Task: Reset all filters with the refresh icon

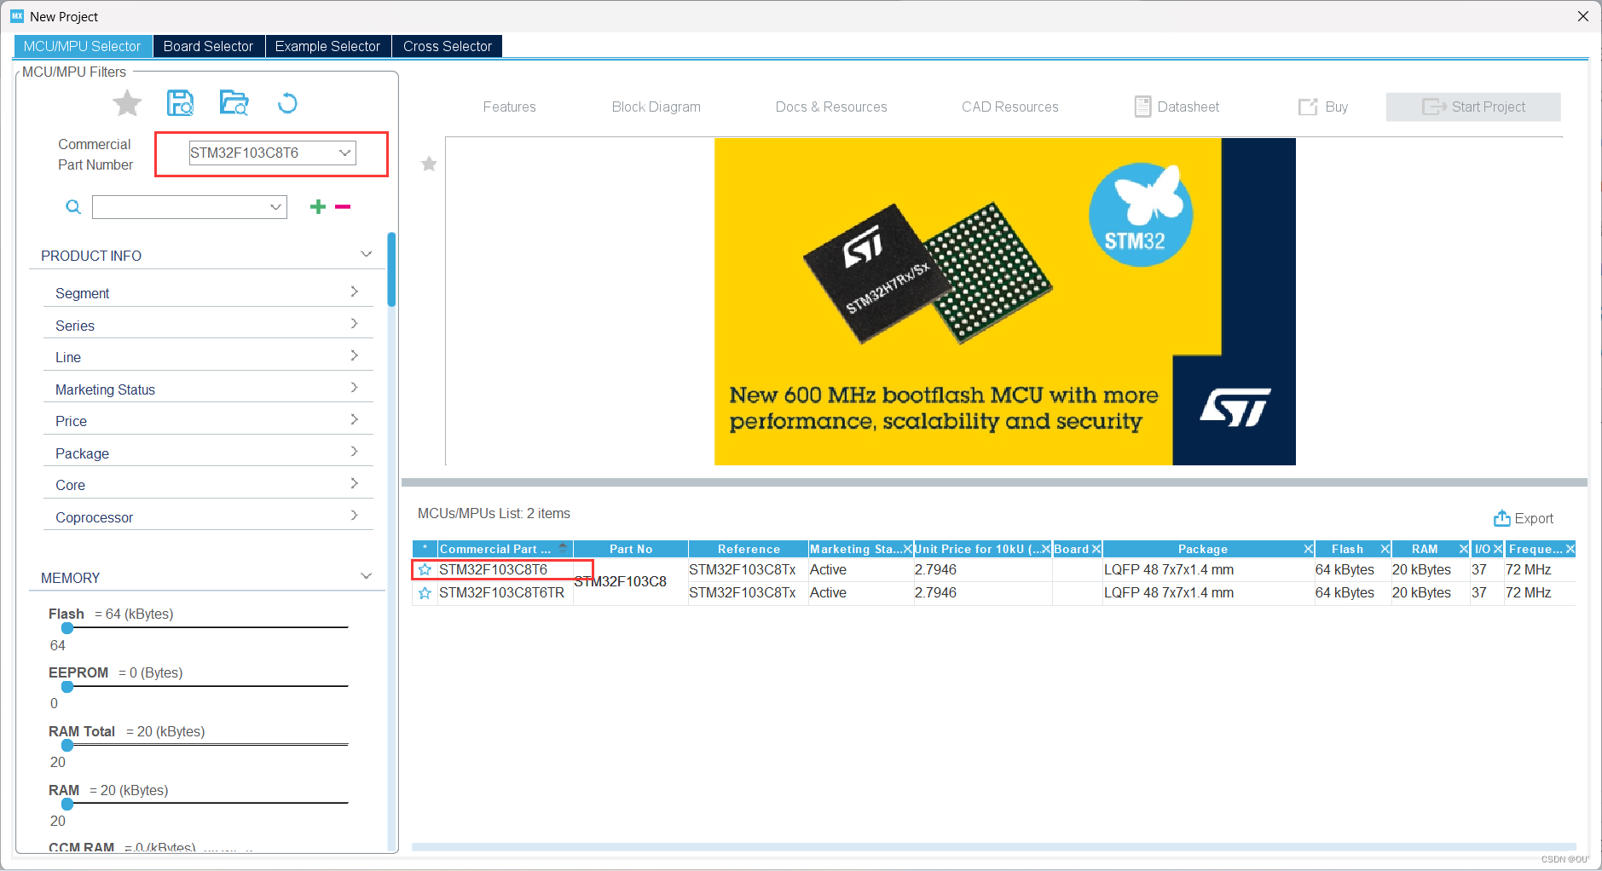Action: [x=287, y=103]
